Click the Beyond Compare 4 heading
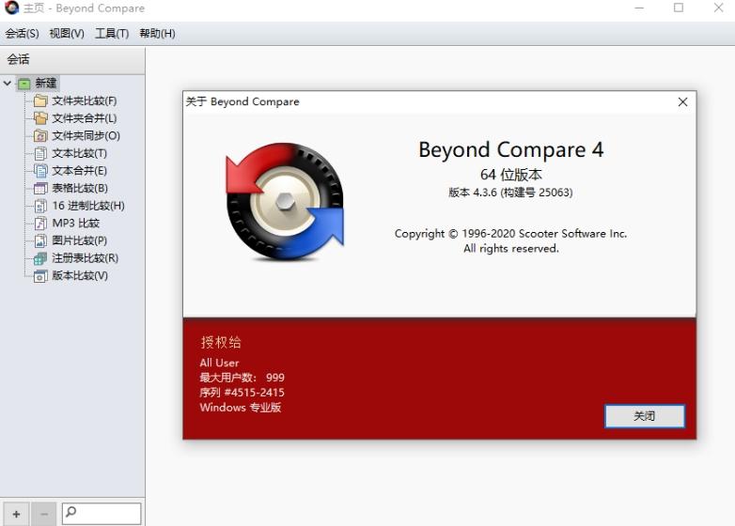735x526 pixels. click(511, 150)
